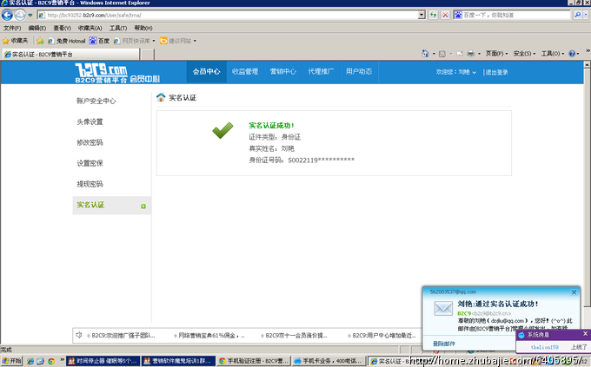This screenshot has height=367, width=591.
Task: Open 头像设置 in the sidebar
Action: pos(90,121)
